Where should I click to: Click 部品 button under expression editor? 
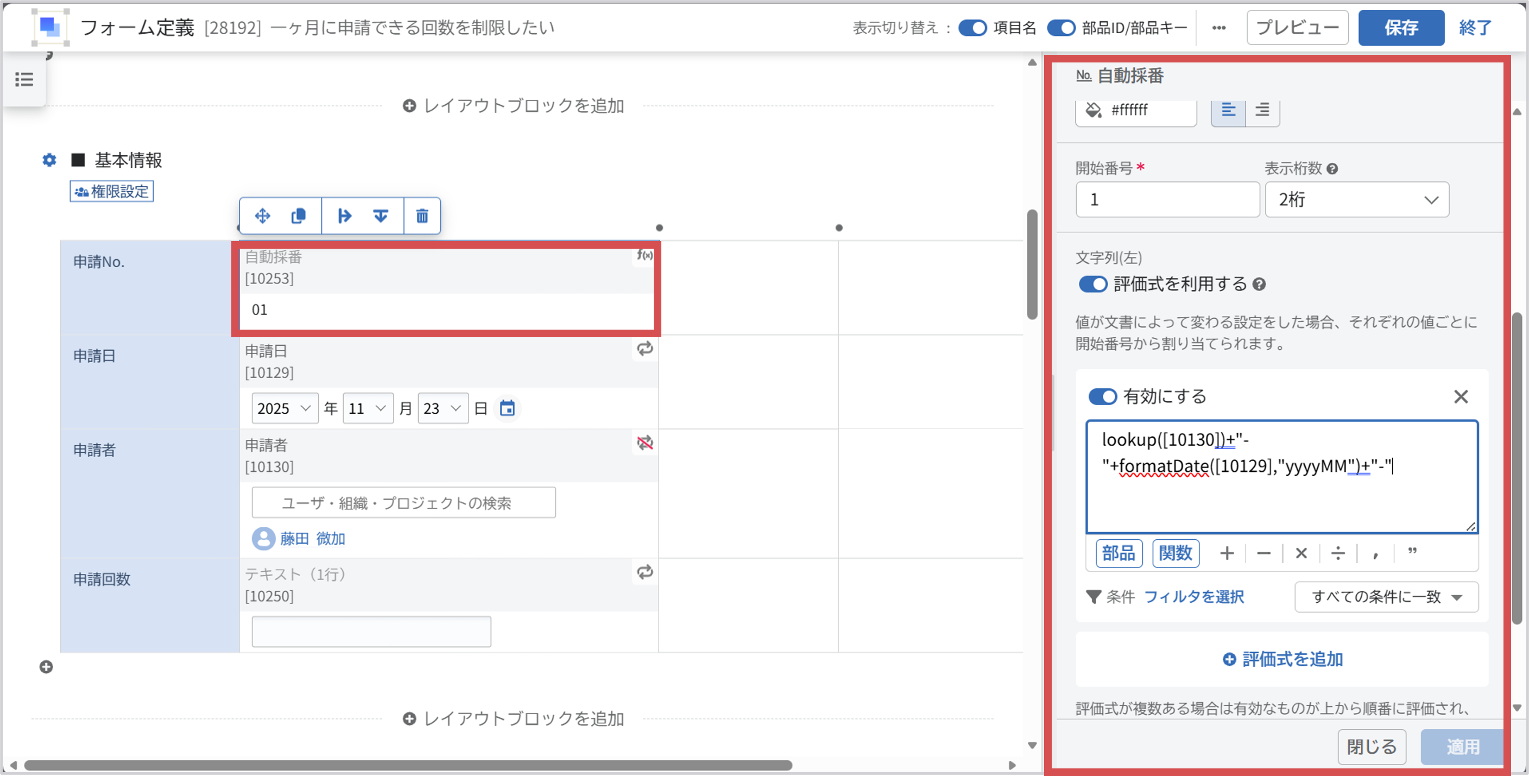pos(1119,553)
